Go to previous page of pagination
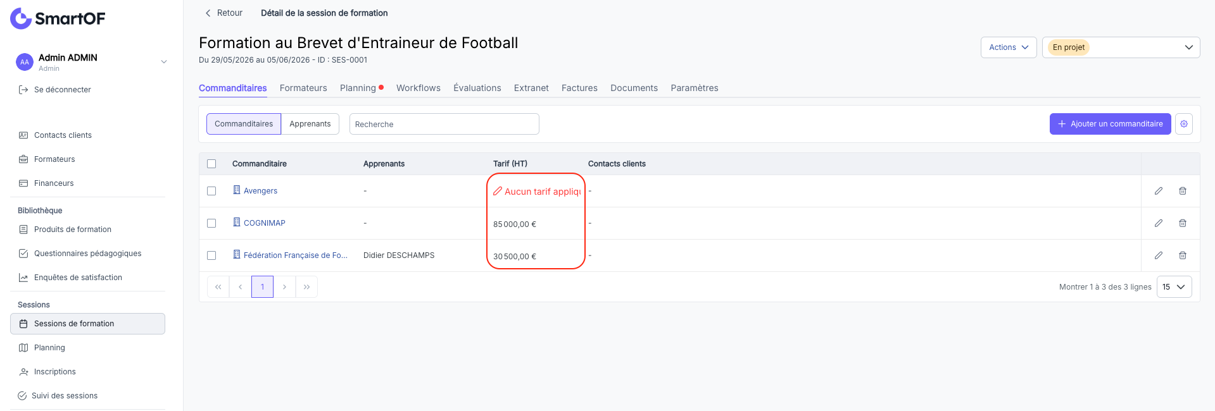Image resolution: width=1215 pixels, height=411 pixels. [x=241, y=287]
